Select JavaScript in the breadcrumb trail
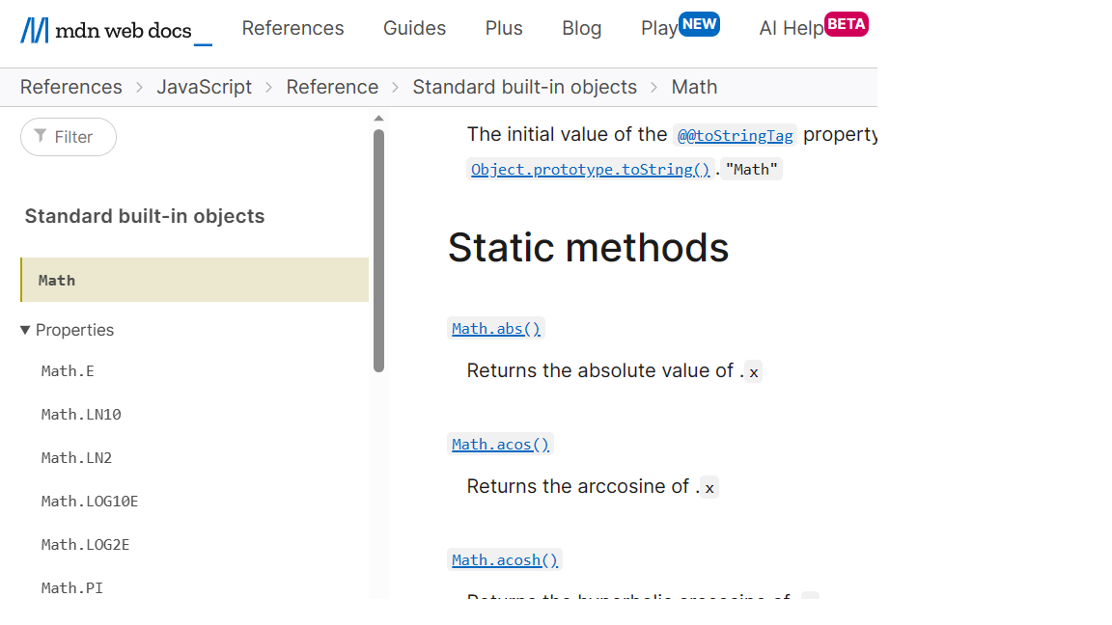The image size is (1112, 625). coord(204,87)
